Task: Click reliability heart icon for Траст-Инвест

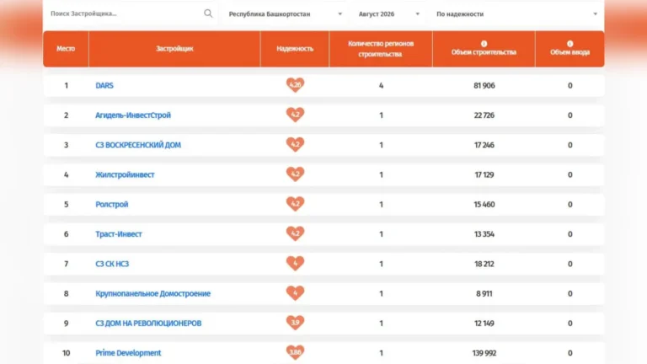Action: pyautogui.click(x=295, y=233)
